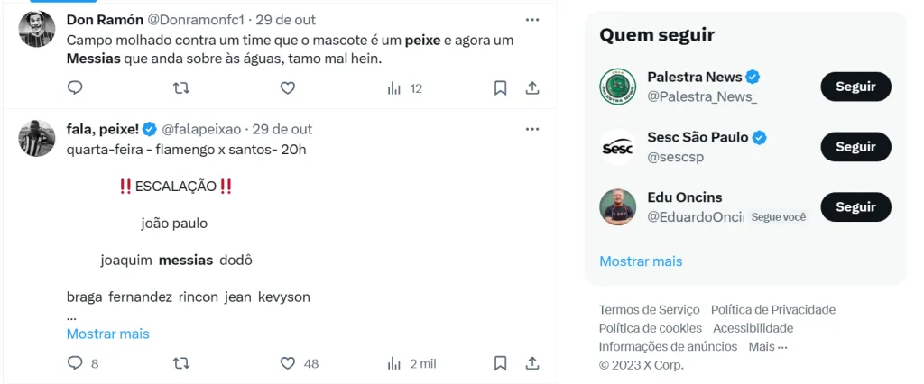The image size is (924, 384).
Task: Open more options for fala, peixe! tweet
Action: click(532, 129)
